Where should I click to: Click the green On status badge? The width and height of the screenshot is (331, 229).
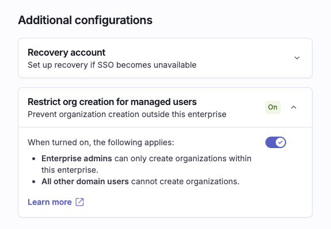click(x=273, y=107)
